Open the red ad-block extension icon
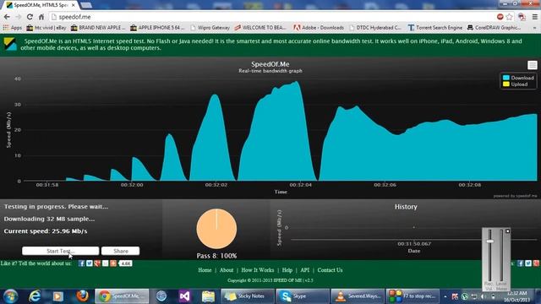The width and height of the screenshot is (541, 304). click(x=500, y=17)
